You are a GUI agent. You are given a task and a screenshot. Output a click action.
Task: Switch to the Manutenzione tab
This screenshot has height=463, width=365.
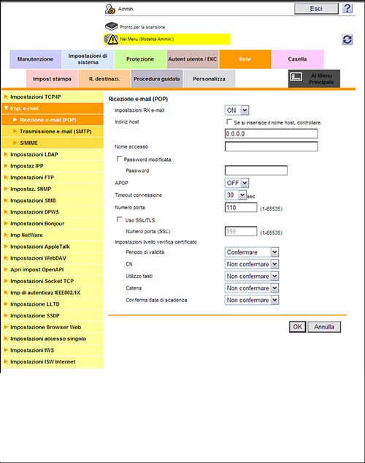35,59
